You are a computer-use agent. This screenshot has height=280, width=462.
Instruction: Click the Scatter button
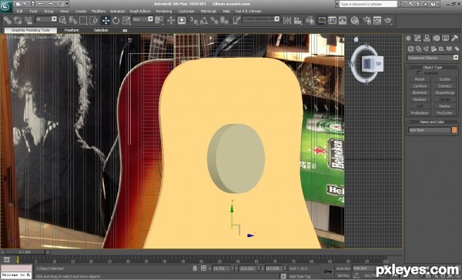pos(444,79)
